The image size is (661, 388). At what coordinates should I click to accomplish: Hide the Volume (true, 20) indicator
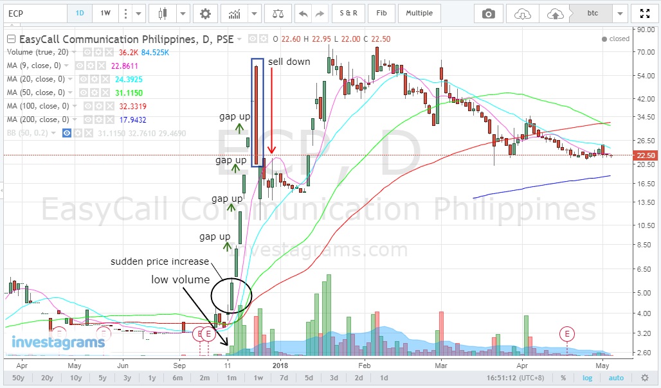coord(87,52)
